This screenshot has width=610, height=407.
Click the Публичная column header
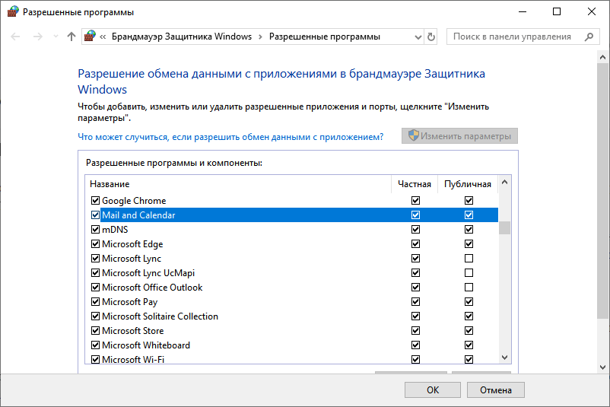tap(468, 184)
